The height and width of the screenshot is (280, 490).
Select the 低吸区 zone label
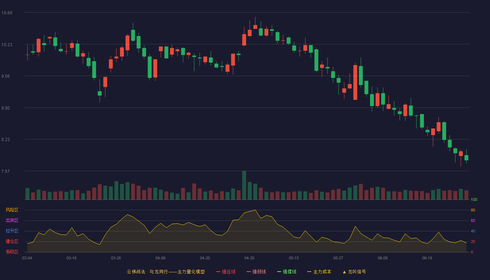pos(12,252)
